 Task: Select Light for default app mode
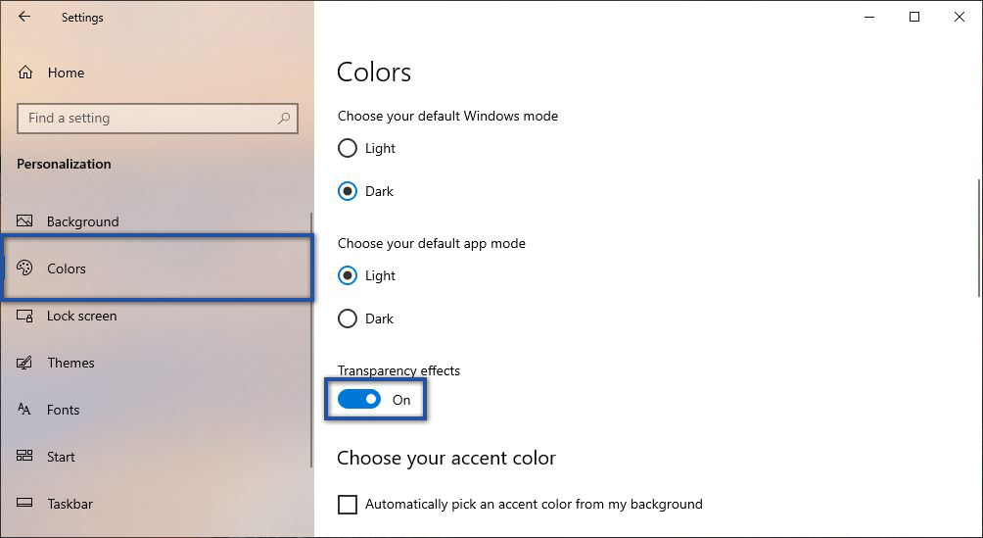tap(348, 276)
